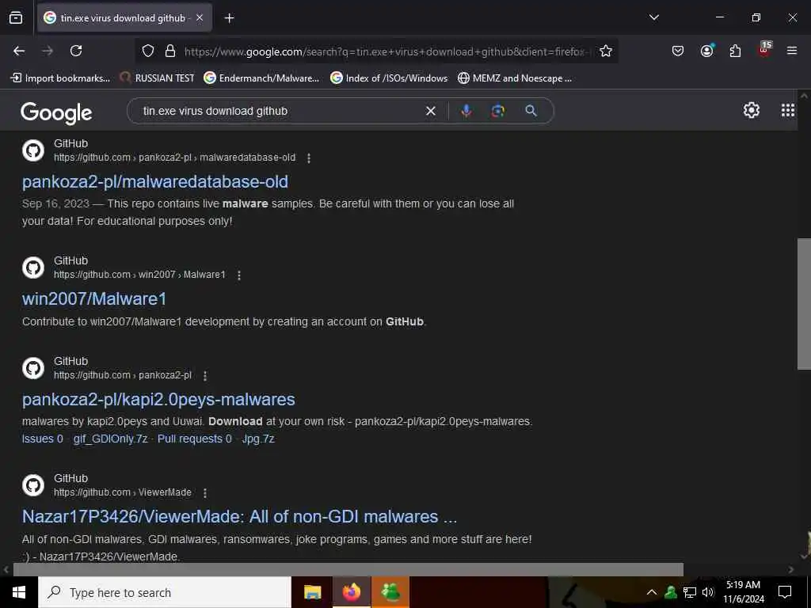Open the green people app in taskbar
The image size is (811, 608).
[x=390, y=592]
